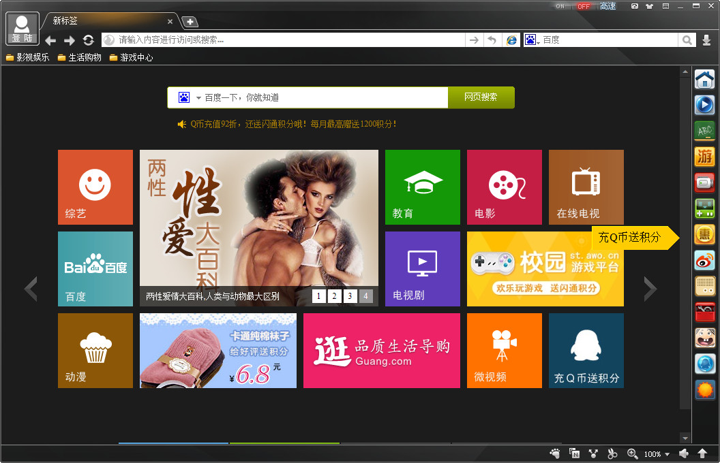Open the ABC chalkboard sidebar icon
The height and width of the screenshot is (463, 720).
pyautogui.click(x=704, y=131)
